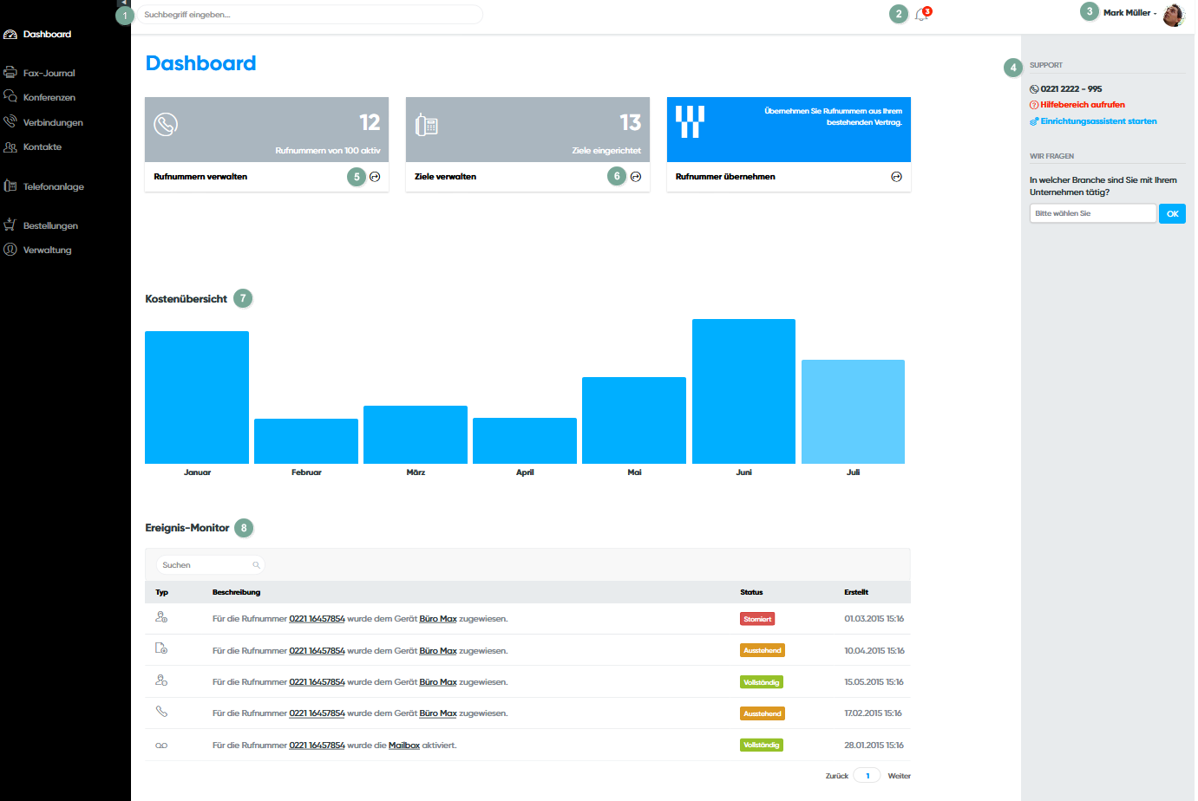Click the arrow icon beside Rufnummer übernehmen

tap(896, 177)
